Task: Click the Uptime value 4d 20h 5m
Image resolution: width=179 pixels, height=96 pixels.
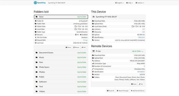Action: point(141,35)
